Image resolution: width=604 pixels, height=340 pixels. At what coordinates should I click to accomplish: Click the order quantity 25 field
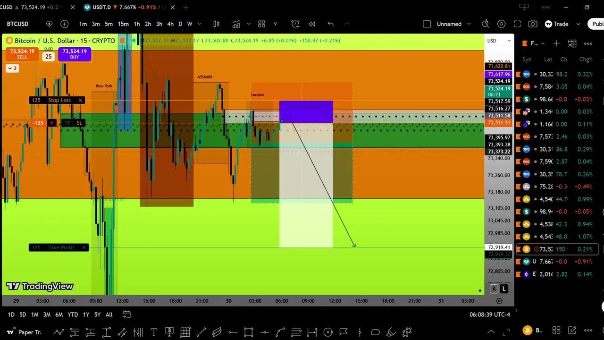[48, 57]
